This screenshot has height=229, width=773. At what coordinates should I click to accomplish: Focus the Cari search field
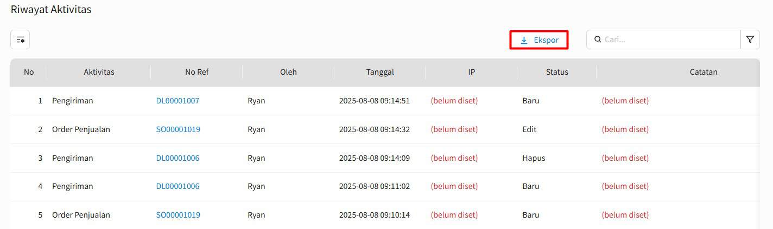pyautogui.click(x=663, y=40)
